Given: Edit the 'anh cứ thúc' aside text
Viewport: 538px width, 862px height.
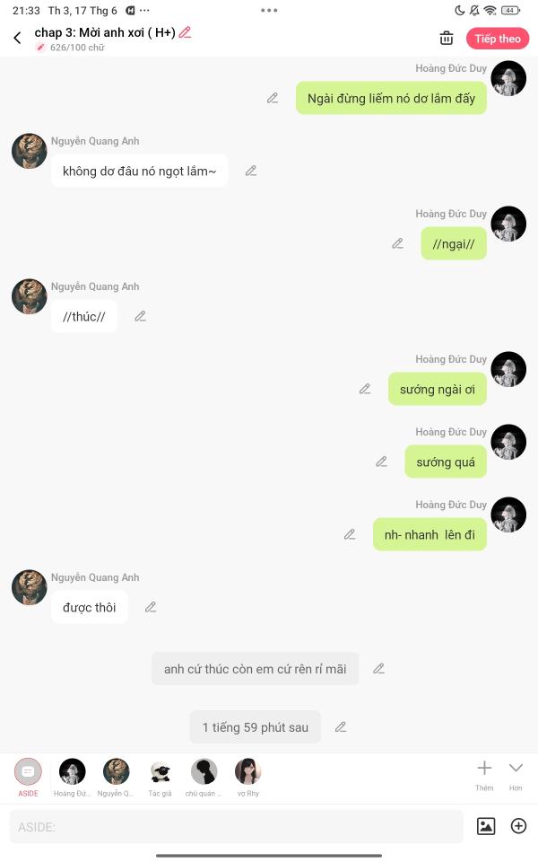Looking at the screenshot, I should tap(378, 668).
